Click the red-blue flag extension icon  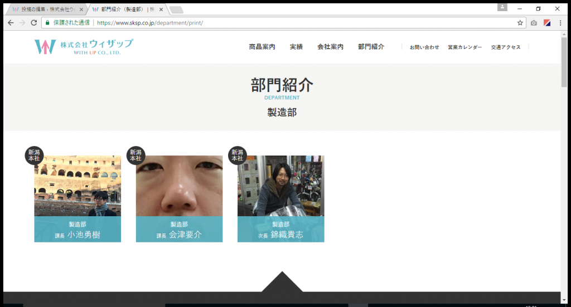click(x=547, y=23)
